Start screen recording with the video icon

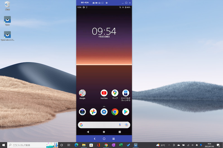tap(96, 3)
